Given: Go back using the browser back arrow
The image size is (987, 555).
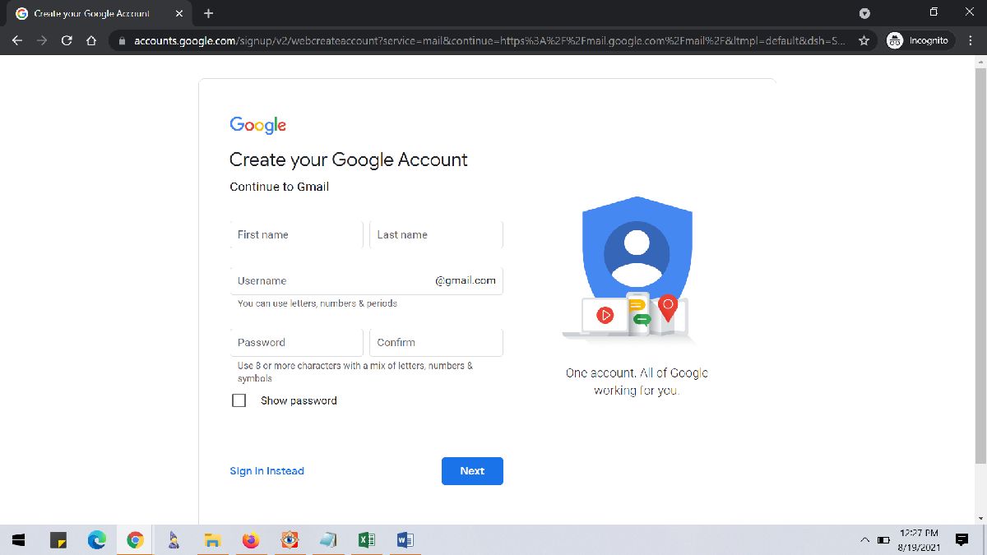Looking at the screenshot, I should [x=17, y=40].
